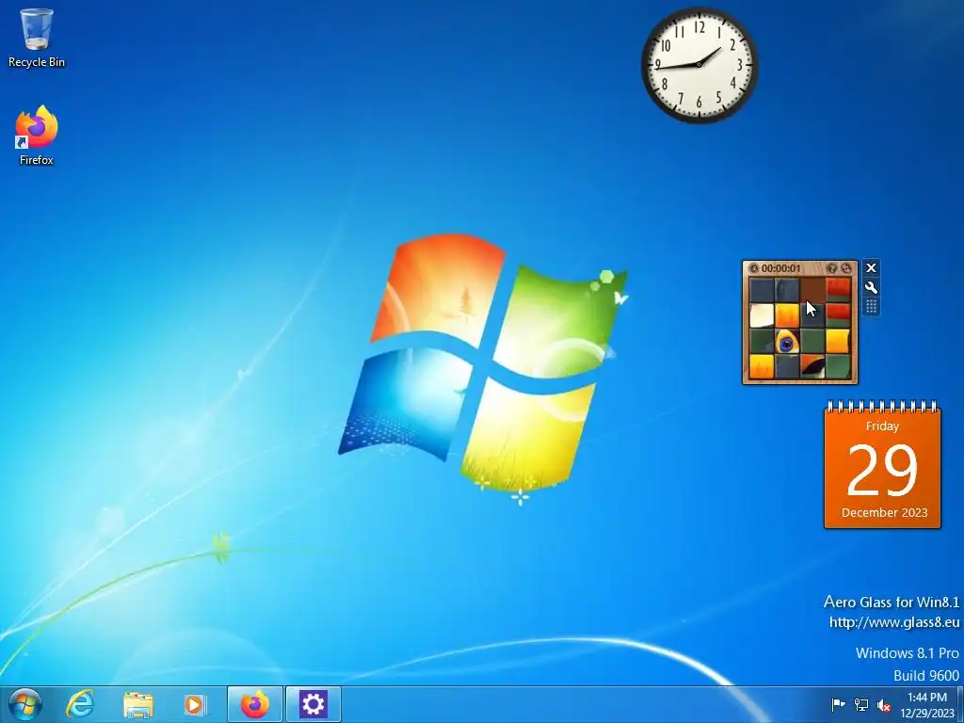Click the analog clock gadget

pyautogui.click(x=699, y=65)
